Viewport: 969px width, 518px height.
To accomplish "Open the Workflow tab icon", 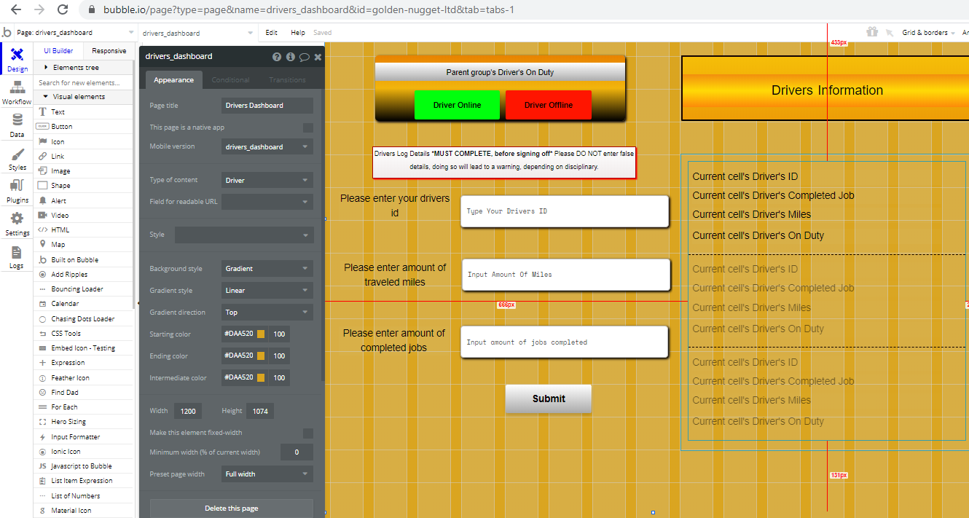I will 17,87.
